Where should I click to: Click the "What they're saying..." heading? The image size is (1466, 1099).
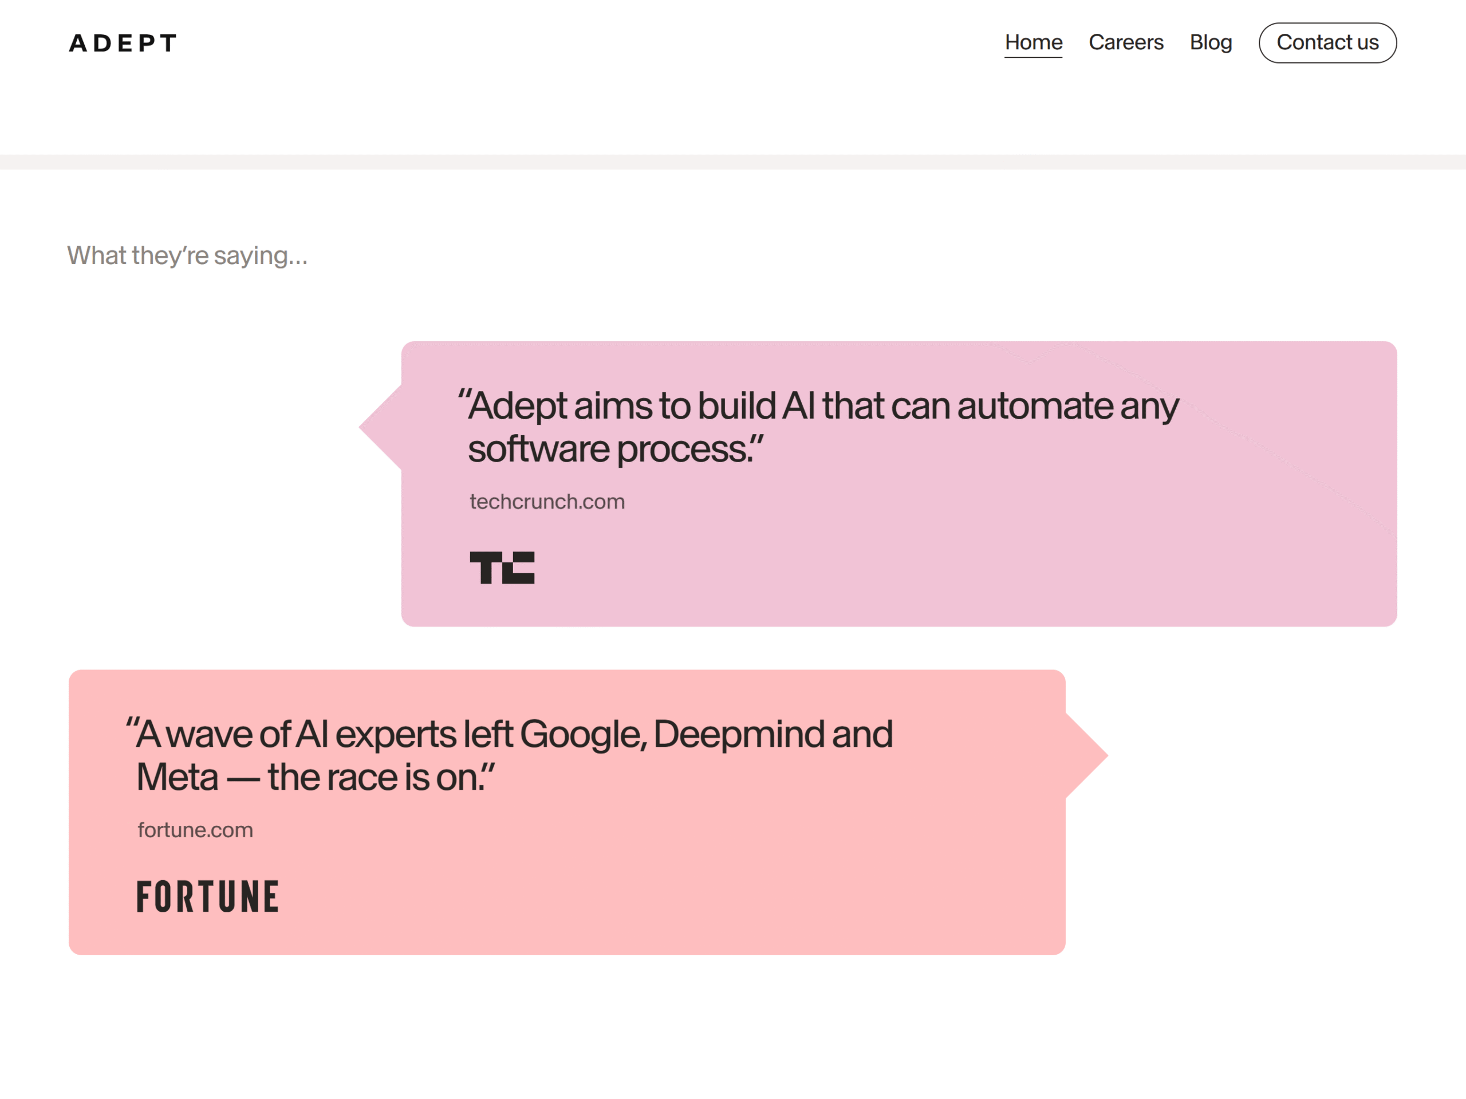187,256
